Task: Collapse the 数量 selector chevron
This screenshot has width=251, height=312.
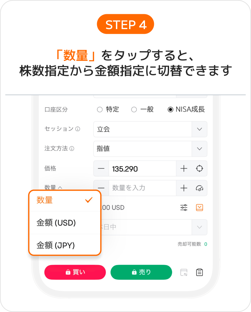Action: click(x=60, y=187)
